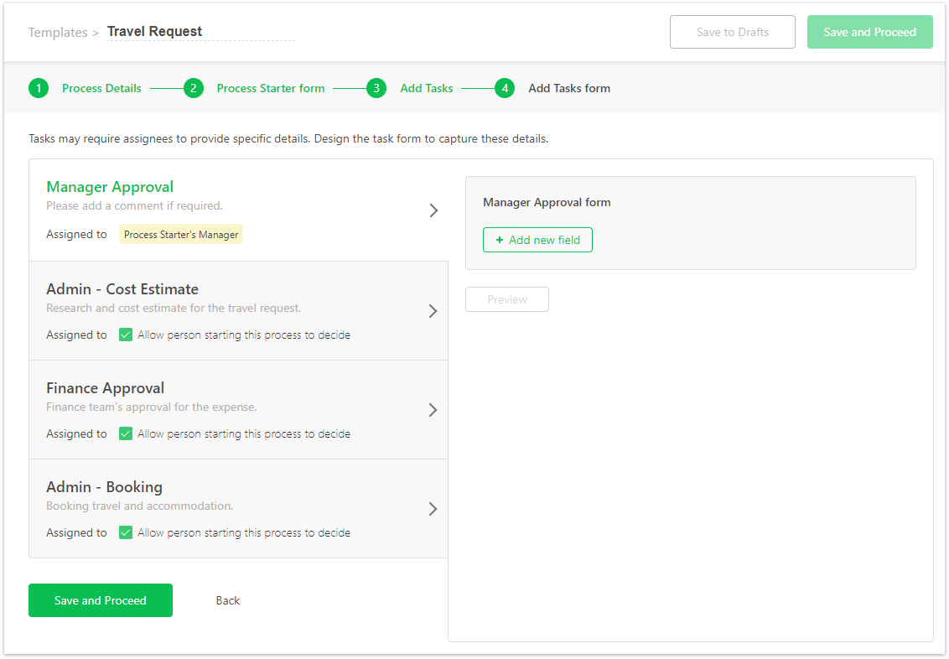The width and height of the screenshot is (949, 659).
Task: Click the 'Manager Approval form' heading
Action: point(547,203)
